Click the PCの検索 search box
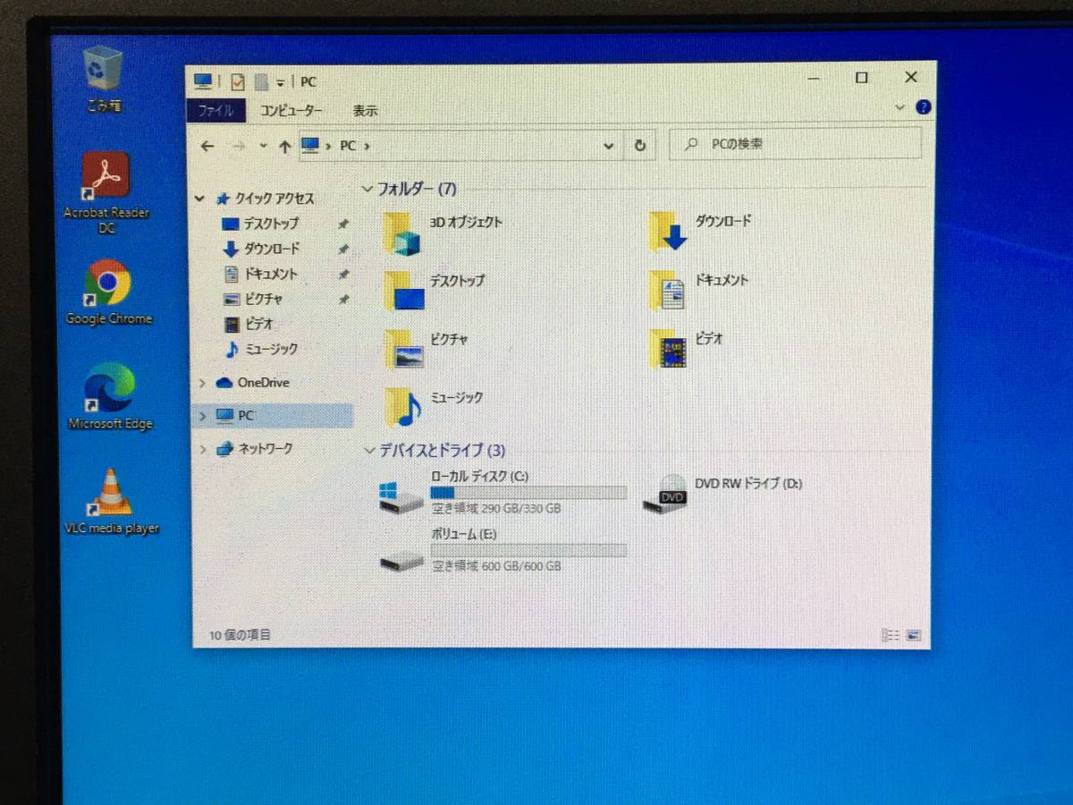Screen dimensions: 1073x805 pyautogui.click(x=795, y=144)
